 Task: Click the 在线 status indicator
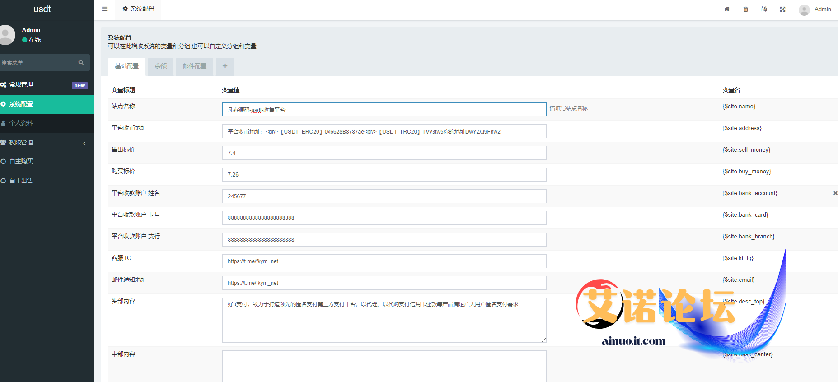point(32,40)
